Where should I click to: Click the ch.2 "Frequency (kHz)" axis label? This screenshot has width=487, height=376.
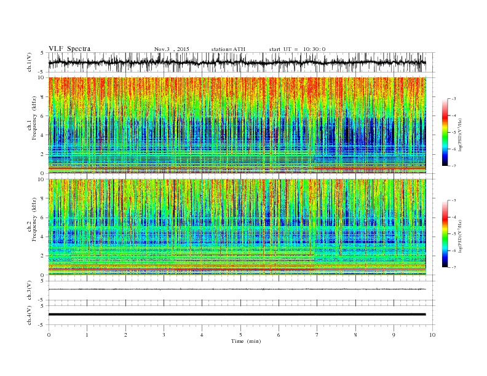(x=34, y=219)
